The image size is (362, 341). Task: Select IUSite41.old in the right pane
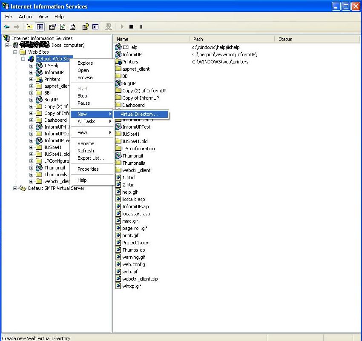click(x=135, y=141)
